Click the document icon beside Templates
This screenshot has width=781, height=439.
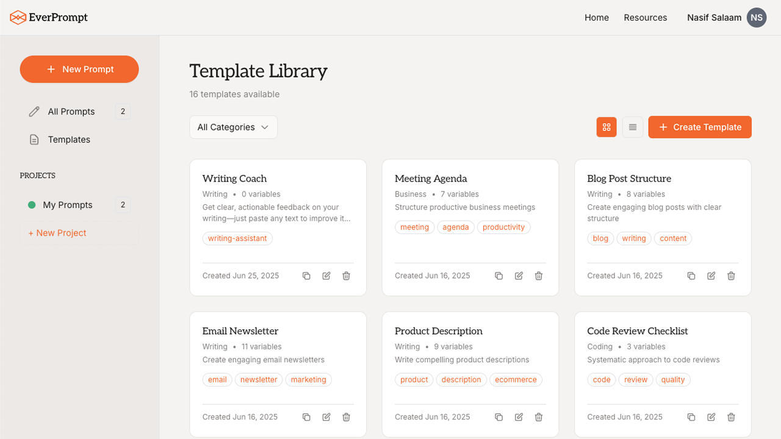coord(35,139)
